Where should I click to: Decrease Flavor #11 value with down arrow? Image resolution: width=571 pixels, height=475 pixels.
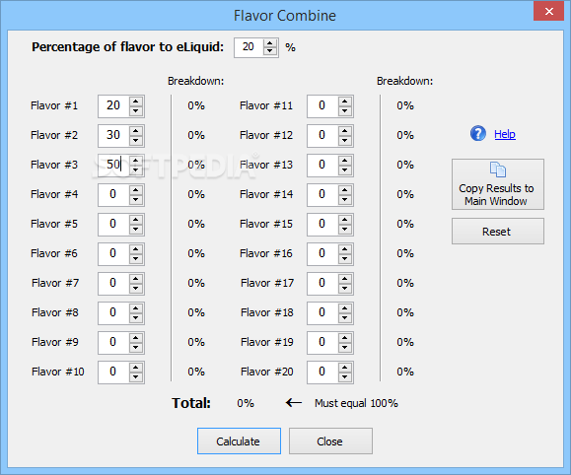pyautogui.click(x=345, y=111)
